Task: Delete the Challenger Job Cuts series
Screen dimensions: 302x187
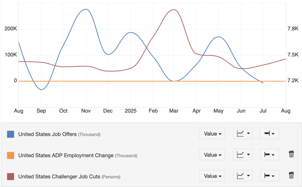Action: pyautogui.click(x=291, y=175)
